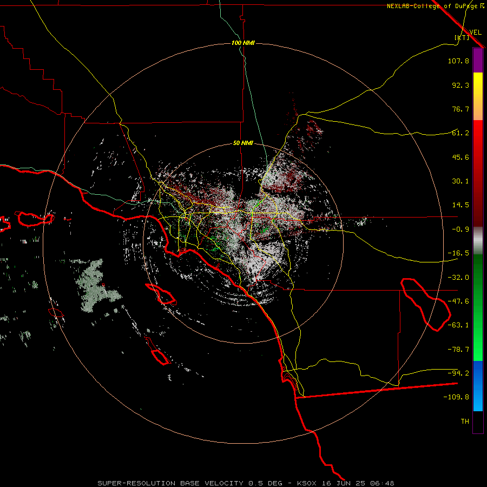The image size is (487, 487).
Task: Click the gray near-zero segment of the color bar
Action: point(478,240)
